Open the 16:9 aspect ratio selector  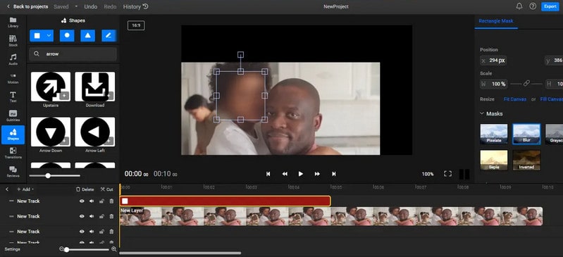(x=136, y=25)
